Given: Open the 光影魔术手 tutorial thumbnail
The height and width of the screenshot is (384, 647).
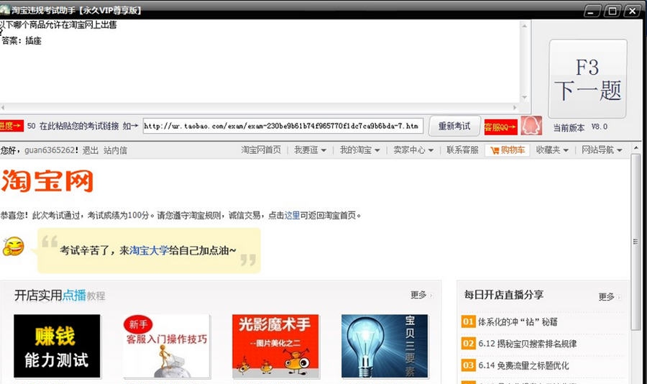Looking at the screenshot, I should (x=275, y=346).
